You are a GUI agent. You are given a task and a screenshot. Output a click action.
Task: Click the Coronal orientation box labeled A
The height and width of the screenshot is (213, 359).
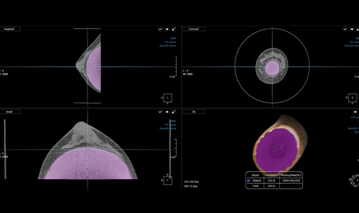pos(353,98)
